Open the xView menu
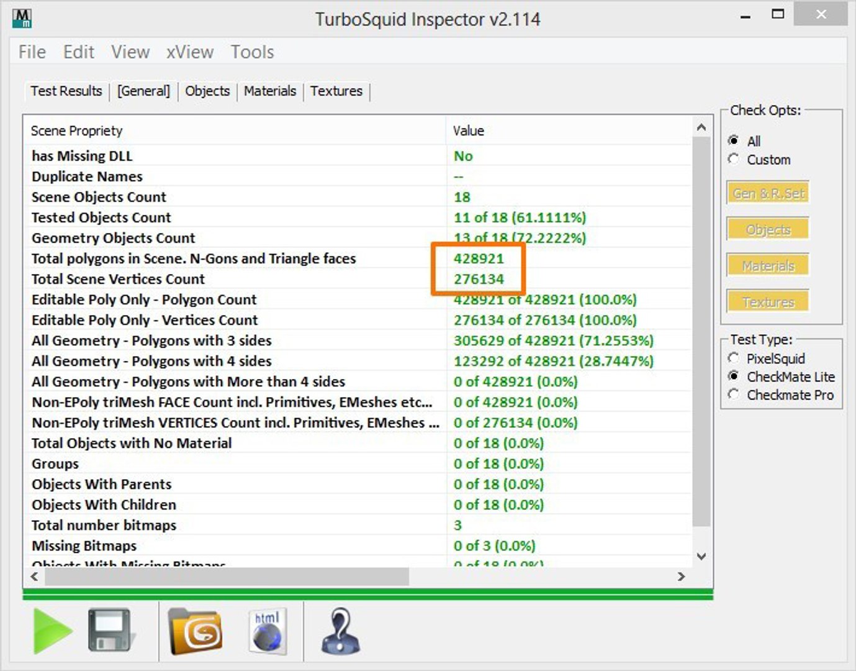The height and width of the screenshot is (671, 856). point(190,52)
